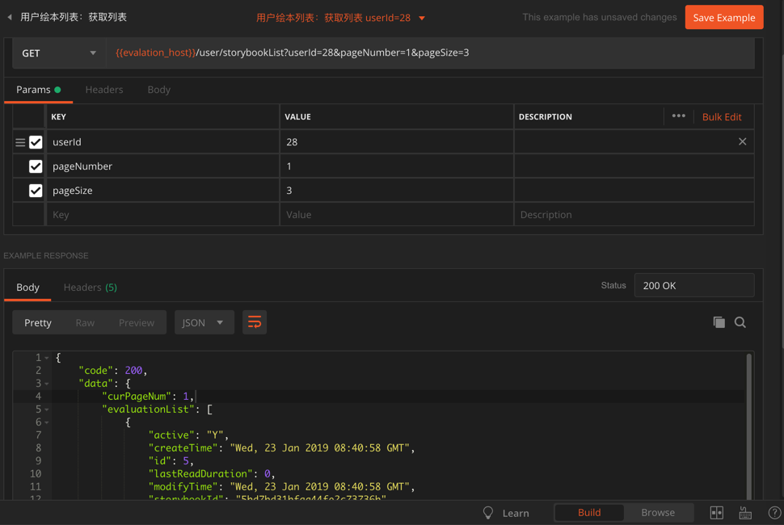Image resolution: width=784 pixels, height=525 pixels.
Task: Copy response body using the copy icon
Action: tap(719, 322)
